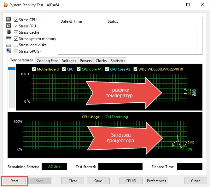The image size is (210, 187).
Task: Click the RAM module icon beside Stress system memory
Action: pyautogui.click(x=9, y=38)
